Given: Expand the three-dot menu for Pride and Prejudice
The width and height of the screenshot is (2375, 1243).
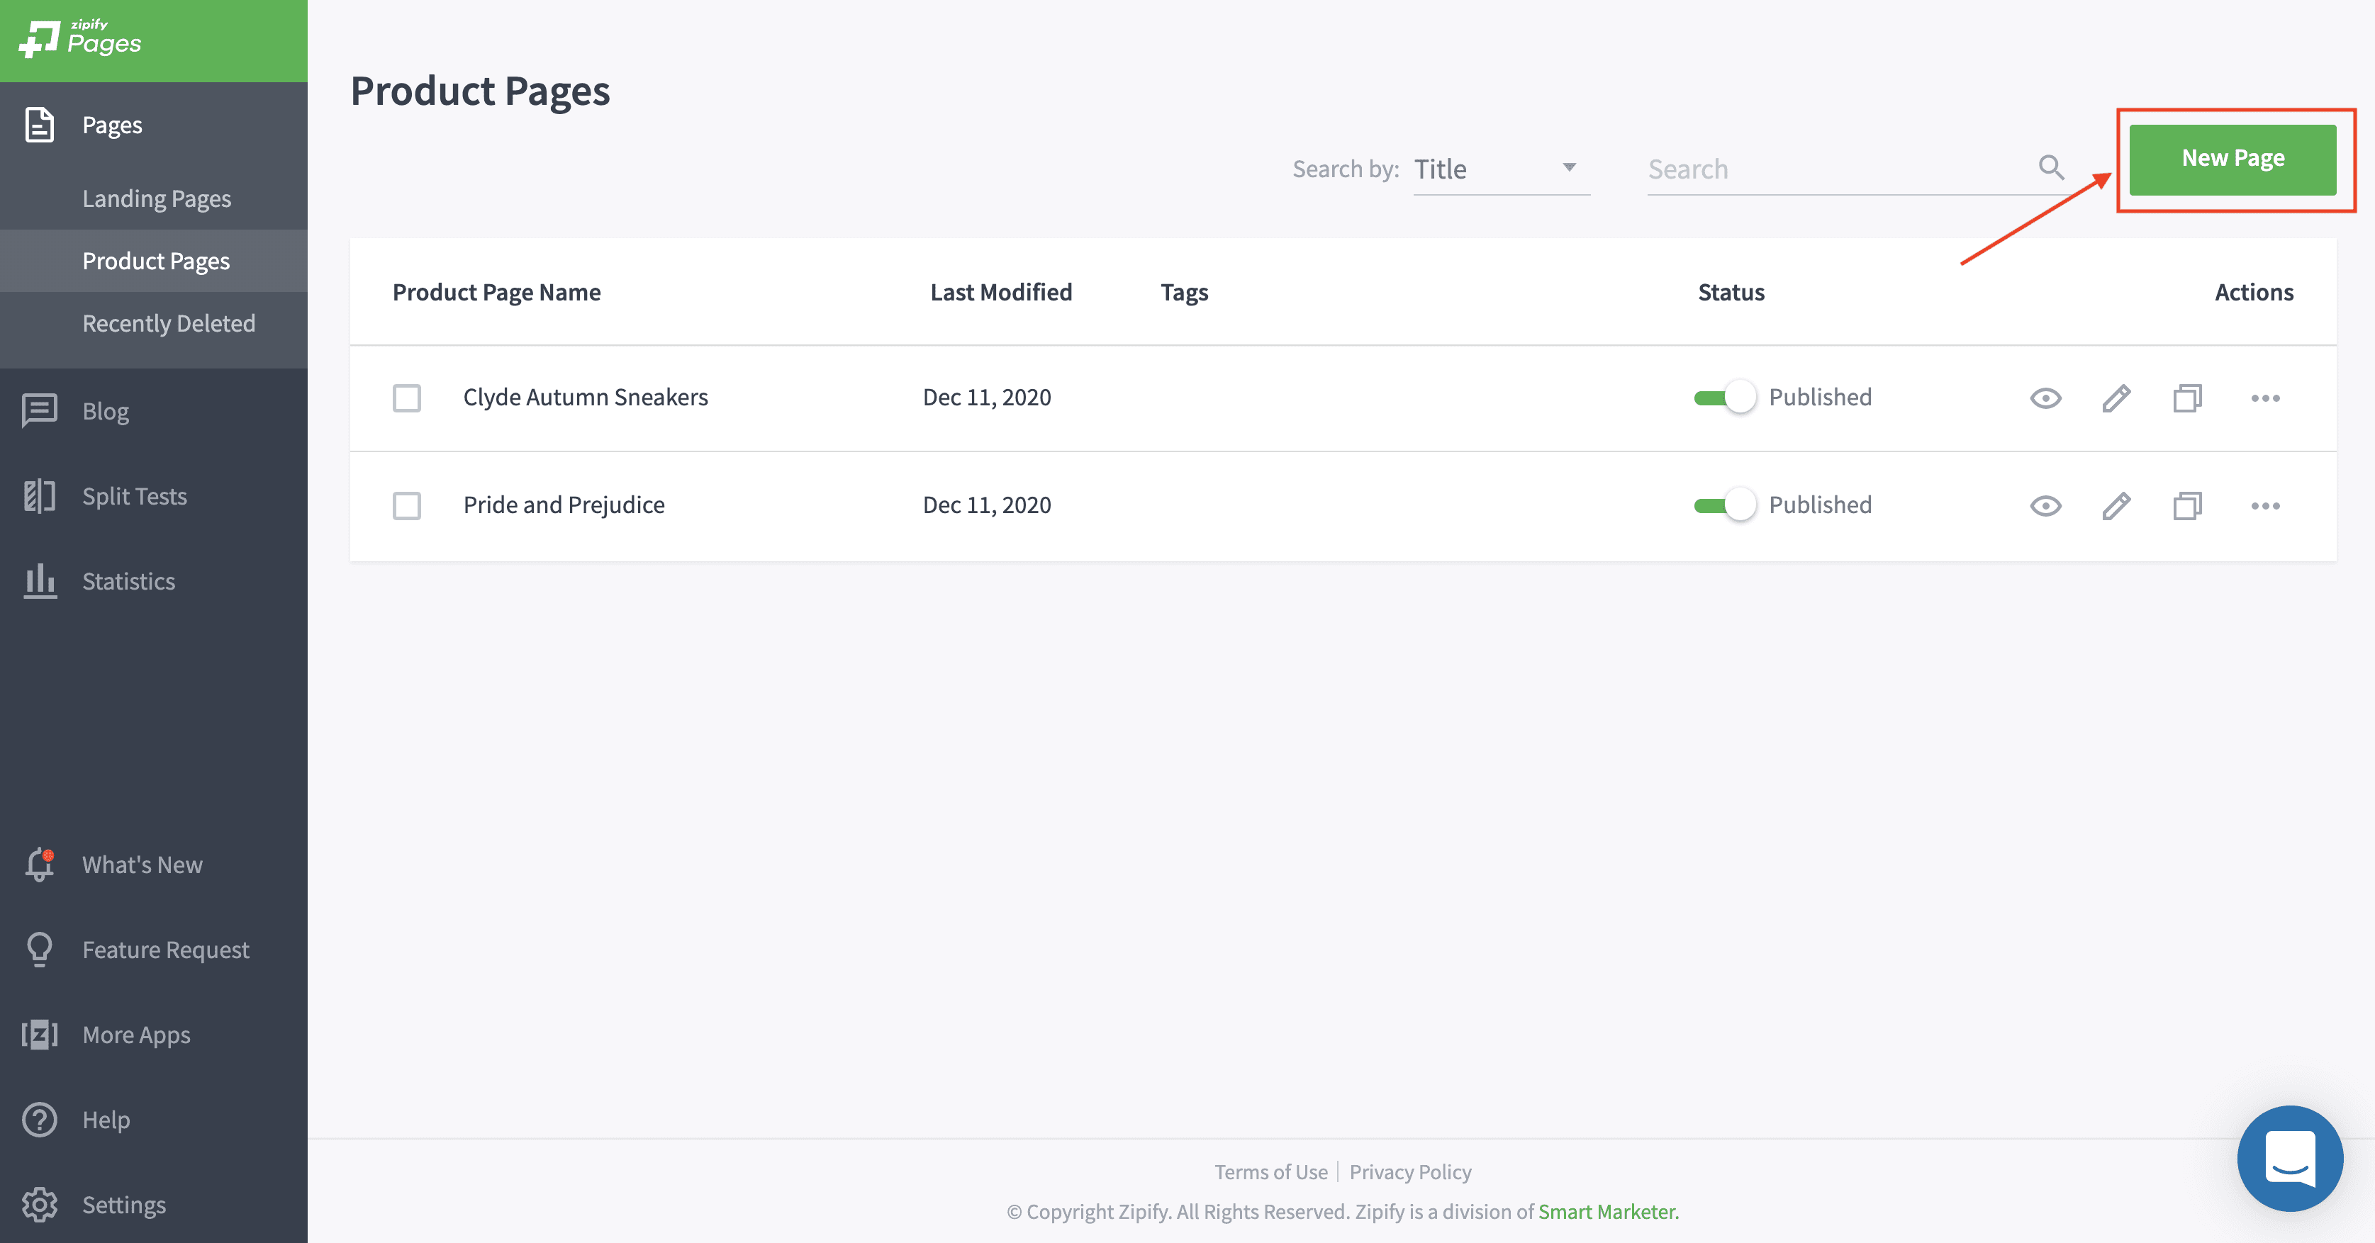Looking at the screenshot, I should coord(2264,506).
